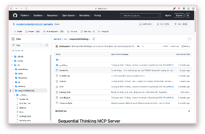
Task: Switch to the Pull requests tab
Action: [53, 31]
